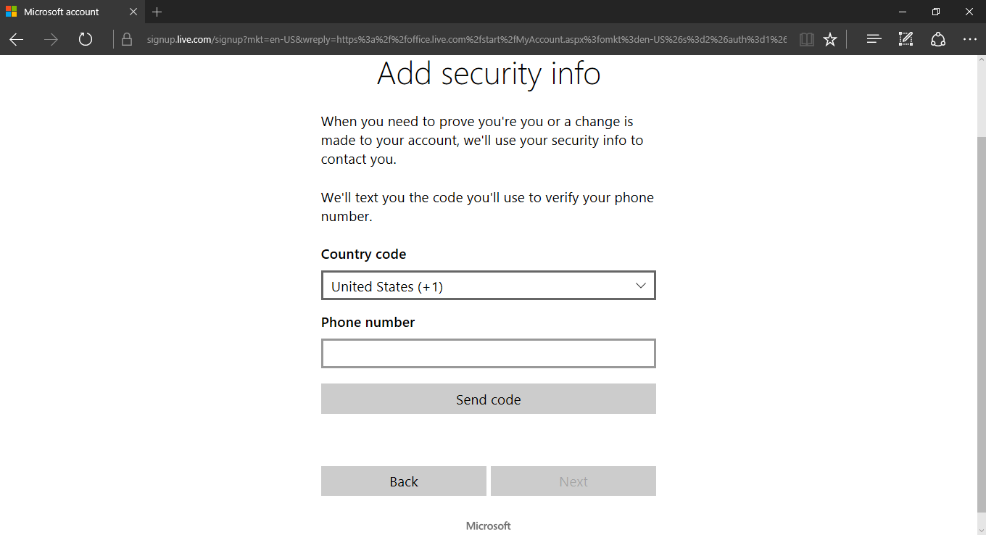Open Reading view book icon
The width and height of the screenshot is (986, 535).
tap(807, 40)
